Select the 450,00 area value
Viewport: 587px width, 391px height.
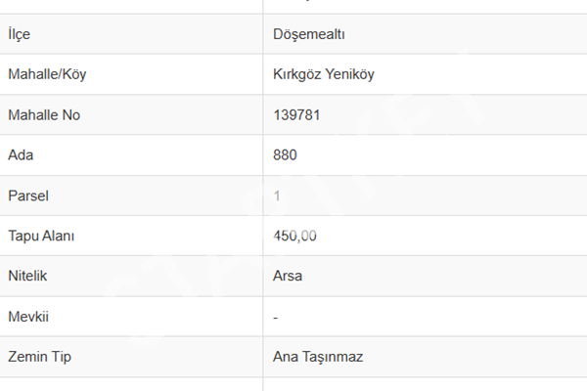click(x=295, y=236)
